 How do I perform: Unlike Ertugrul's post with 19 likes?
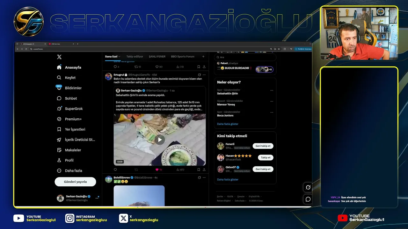point(158,170)
